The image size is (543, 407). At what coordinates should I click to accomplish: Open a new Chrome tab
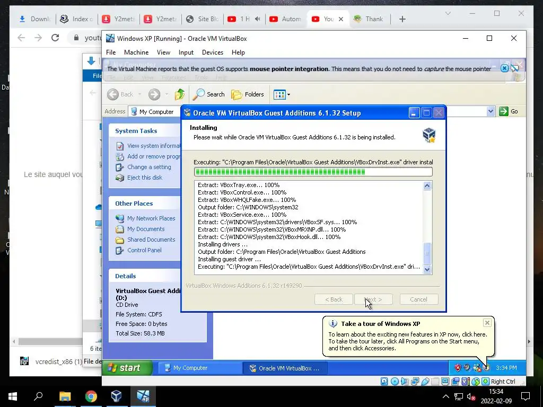pyautogui.click(x=402, y=19)
